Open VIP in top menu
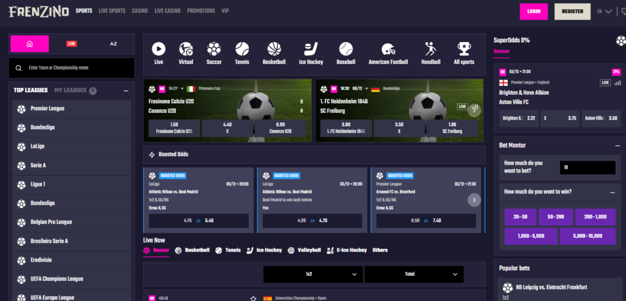Screen dimensions: 626x301 (x=225, y=11)
